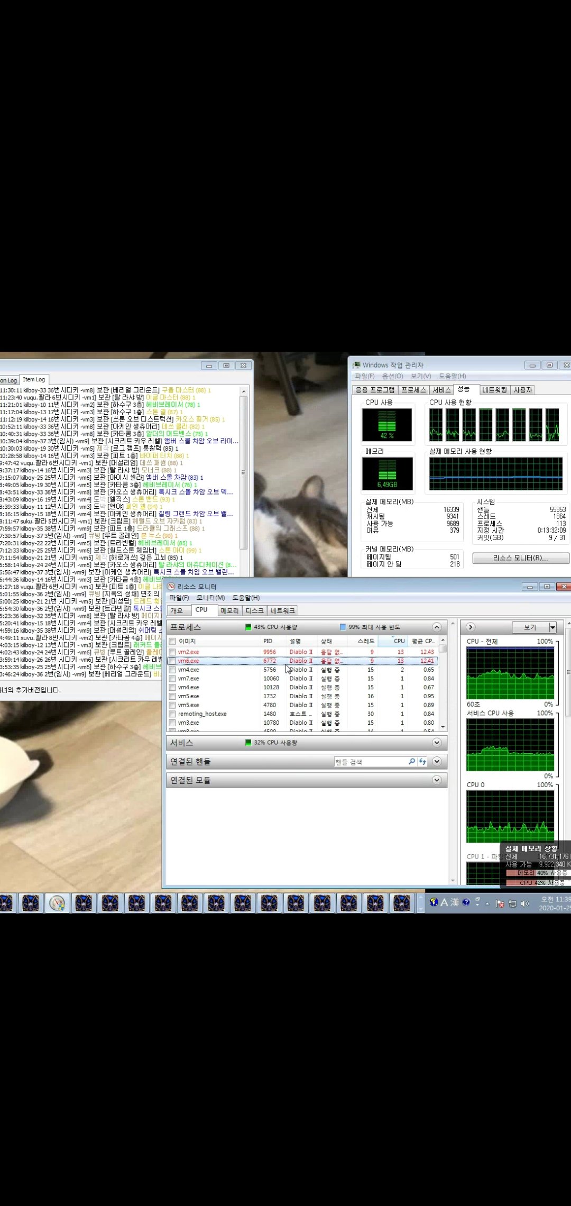Click the Item Log window vertical scrollbar
The height and width of the screenshot is (1206, 571).
(243, 473)
